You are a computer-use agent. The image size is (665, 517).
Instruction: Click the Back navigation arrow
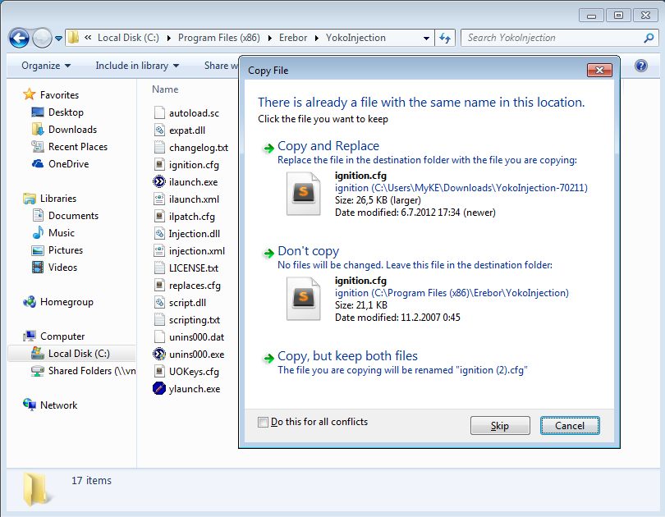[19, 38]
